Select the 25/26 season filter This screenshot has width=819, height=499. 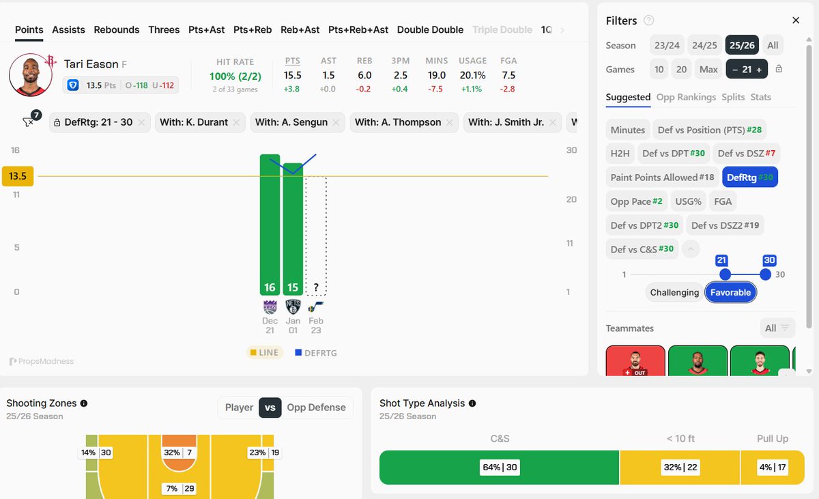pyautogui.click(x=743, y=45)
